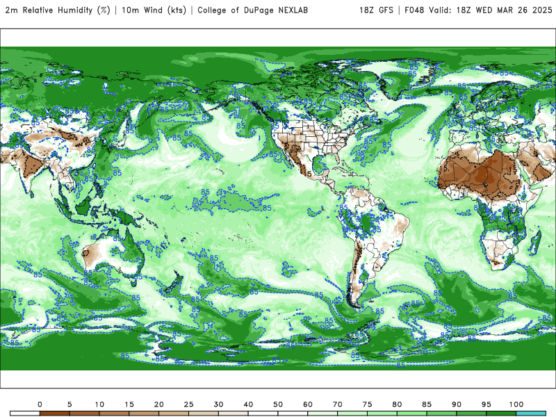The width and height of the screenshot is (556, 417).
Task: Select the pale green 70–75 legend swatch
Action: click(x=352, y=414)
